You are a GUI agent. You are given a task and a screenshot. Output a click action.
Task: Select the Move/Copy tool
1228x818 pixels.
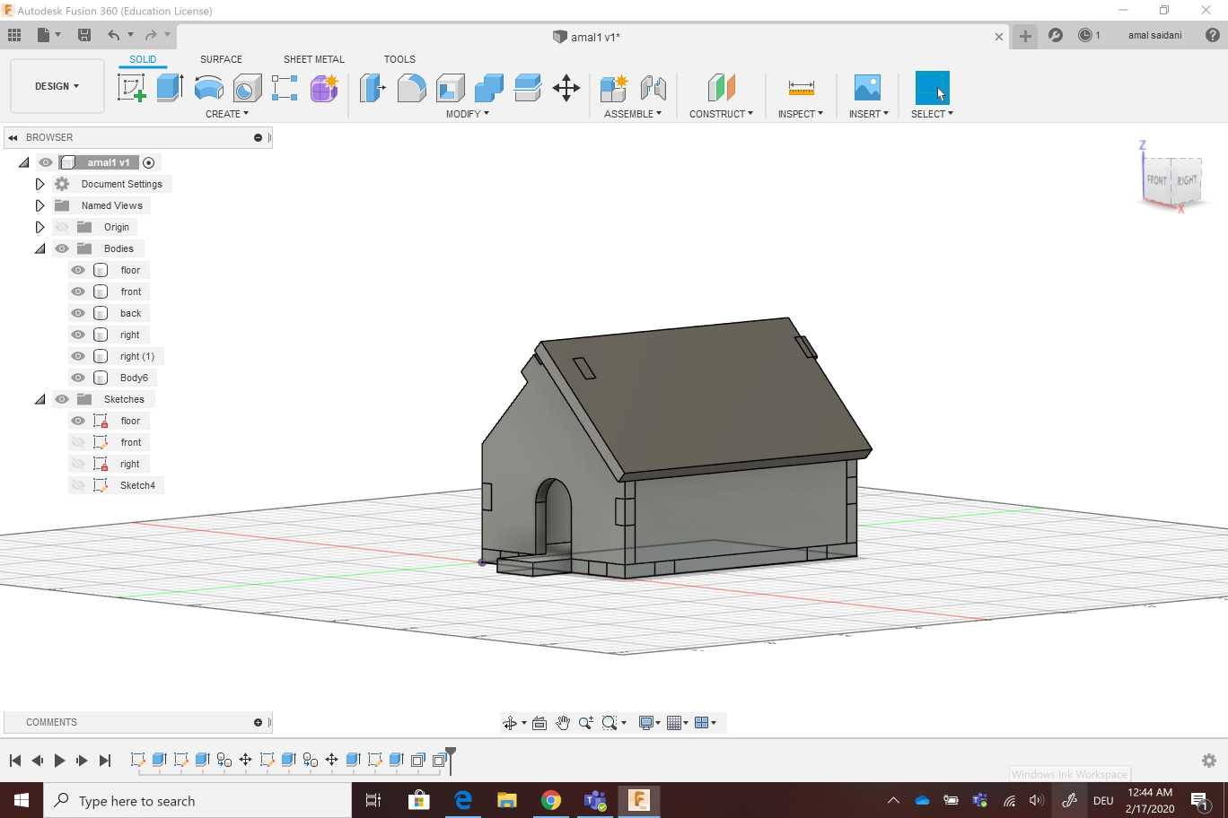coord(566,88)
